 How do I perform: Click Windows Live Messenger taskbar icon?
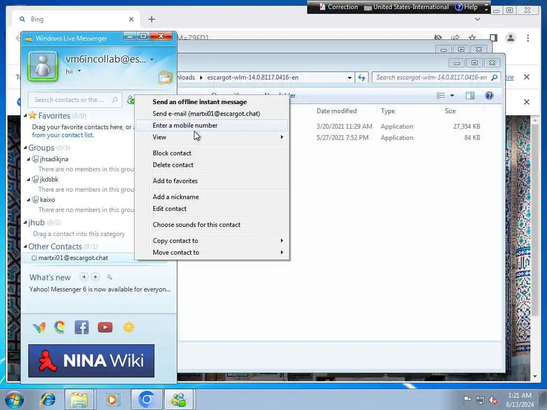(x=179, y=399)
